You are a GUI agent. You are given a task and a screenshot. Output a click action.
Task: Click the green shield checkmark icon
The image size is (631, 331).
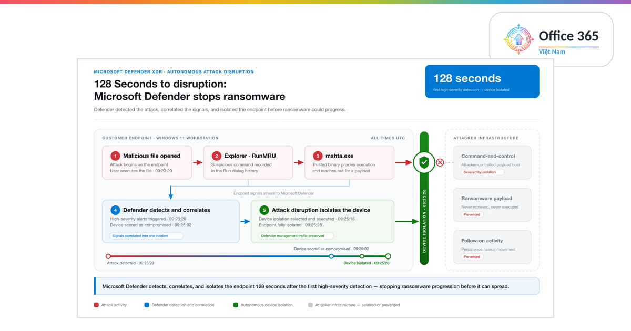(424, 163)
